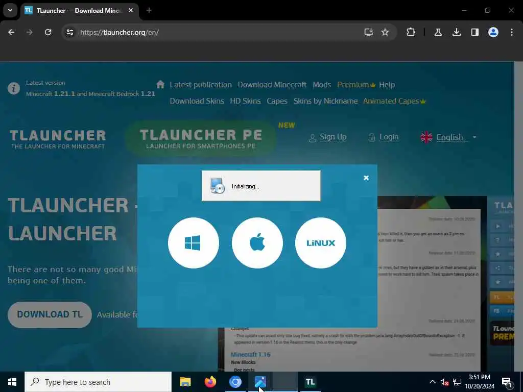Image resolution: width=523 pixels, height=392 pixels.
Task: Open the tab search dropdown arrow
Action: [x=10, y=10]
